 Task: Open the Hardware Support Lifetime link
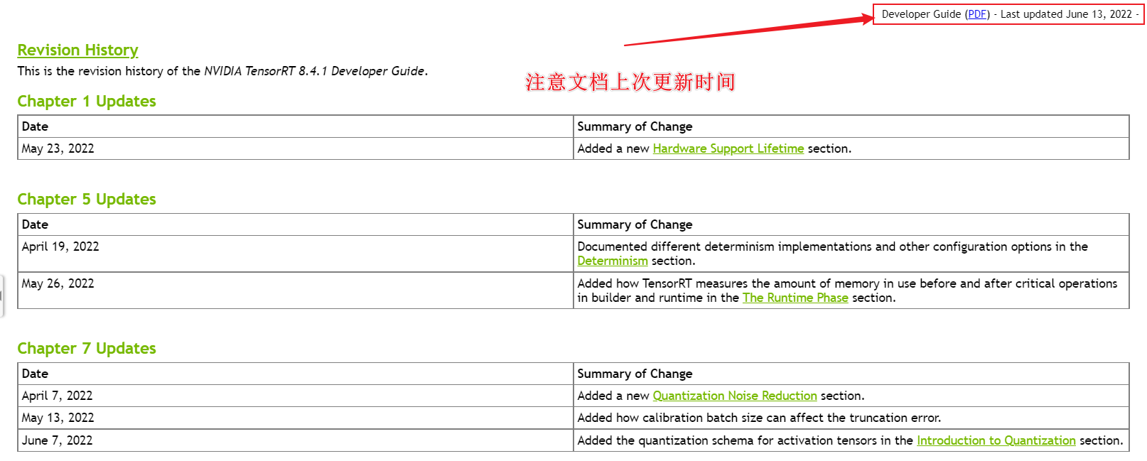coord(728,148)
